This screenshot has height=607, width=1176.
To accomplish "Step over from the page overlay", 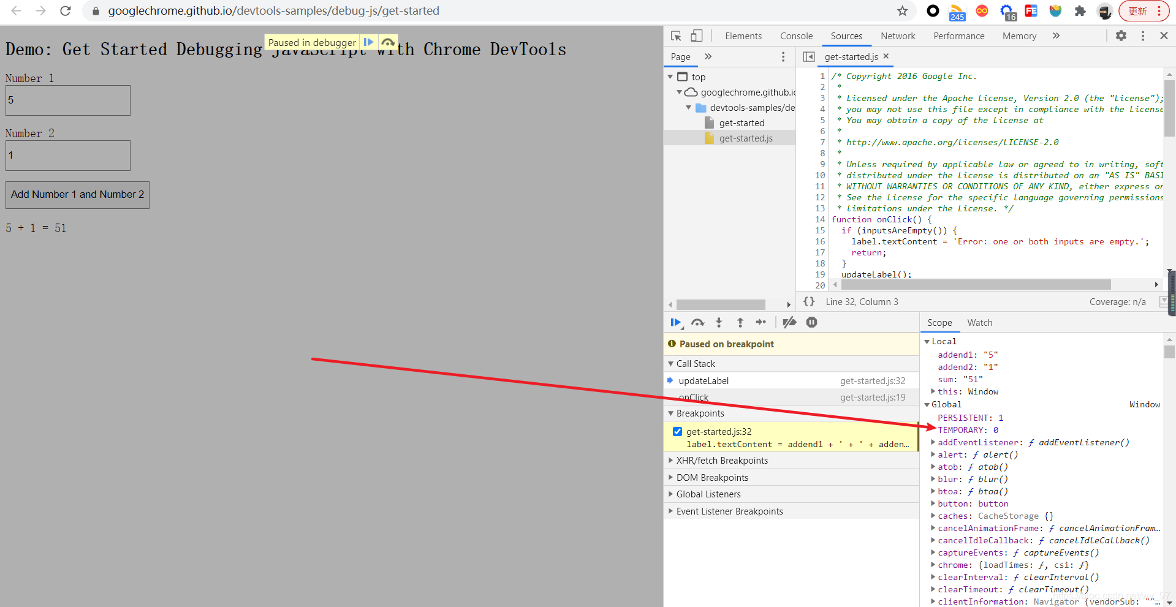I will [388, 42].
